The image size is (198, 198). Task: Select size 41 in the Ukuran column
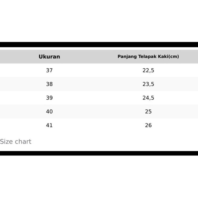click(49, 125)
